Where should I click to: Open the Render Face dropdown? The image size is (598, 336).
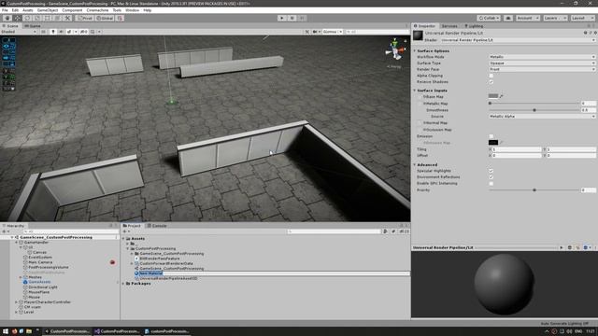point(542,69)
